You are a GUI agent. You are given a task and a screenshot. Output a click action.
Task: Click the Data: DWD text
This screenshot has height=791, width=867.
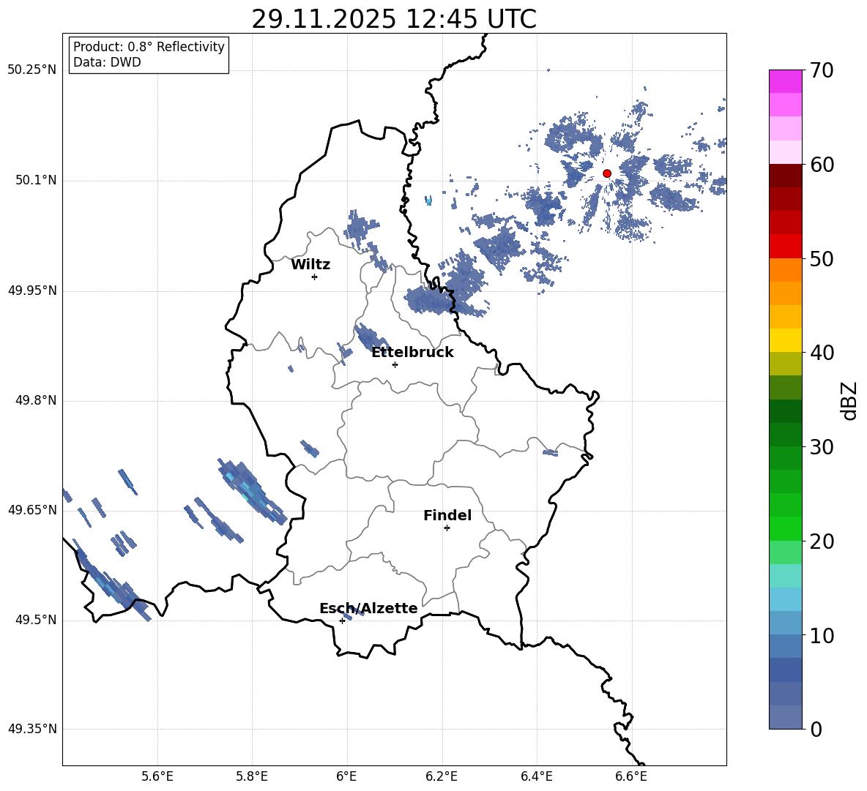point(107,62)
